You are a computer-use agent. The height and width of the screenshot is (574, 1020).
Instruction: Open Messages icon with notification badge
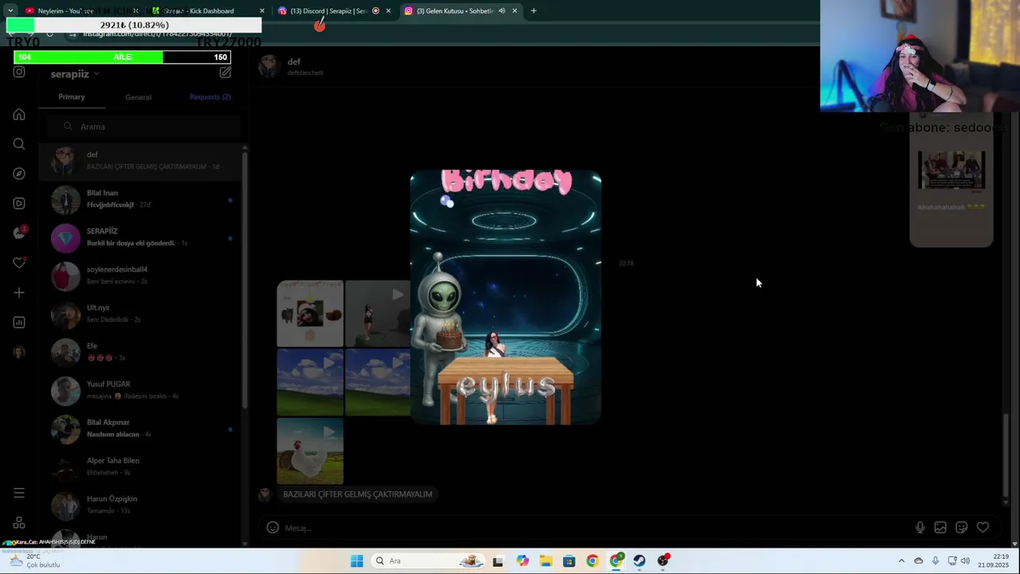point(19,233)
